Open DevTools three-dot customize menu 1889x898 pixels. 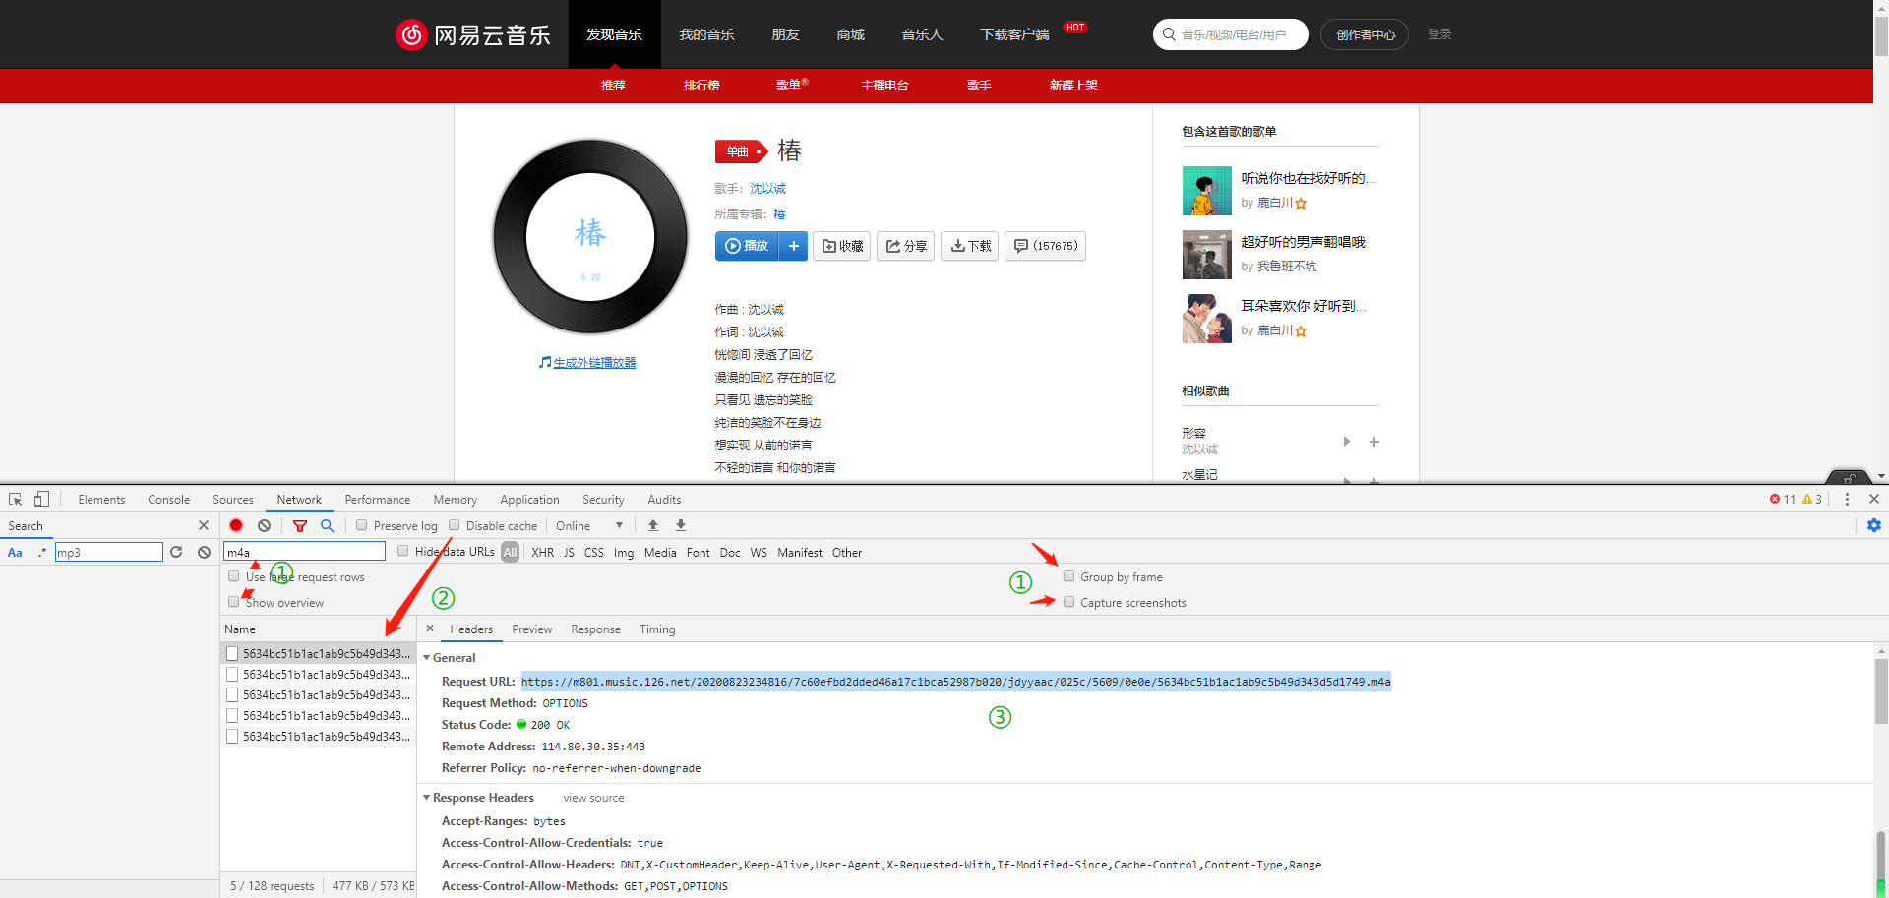pyautogui.click(x=1847, y=499)
